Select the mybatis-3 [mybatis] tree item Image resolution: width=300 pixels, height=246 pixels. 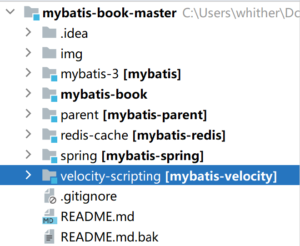tap(120, 74)
